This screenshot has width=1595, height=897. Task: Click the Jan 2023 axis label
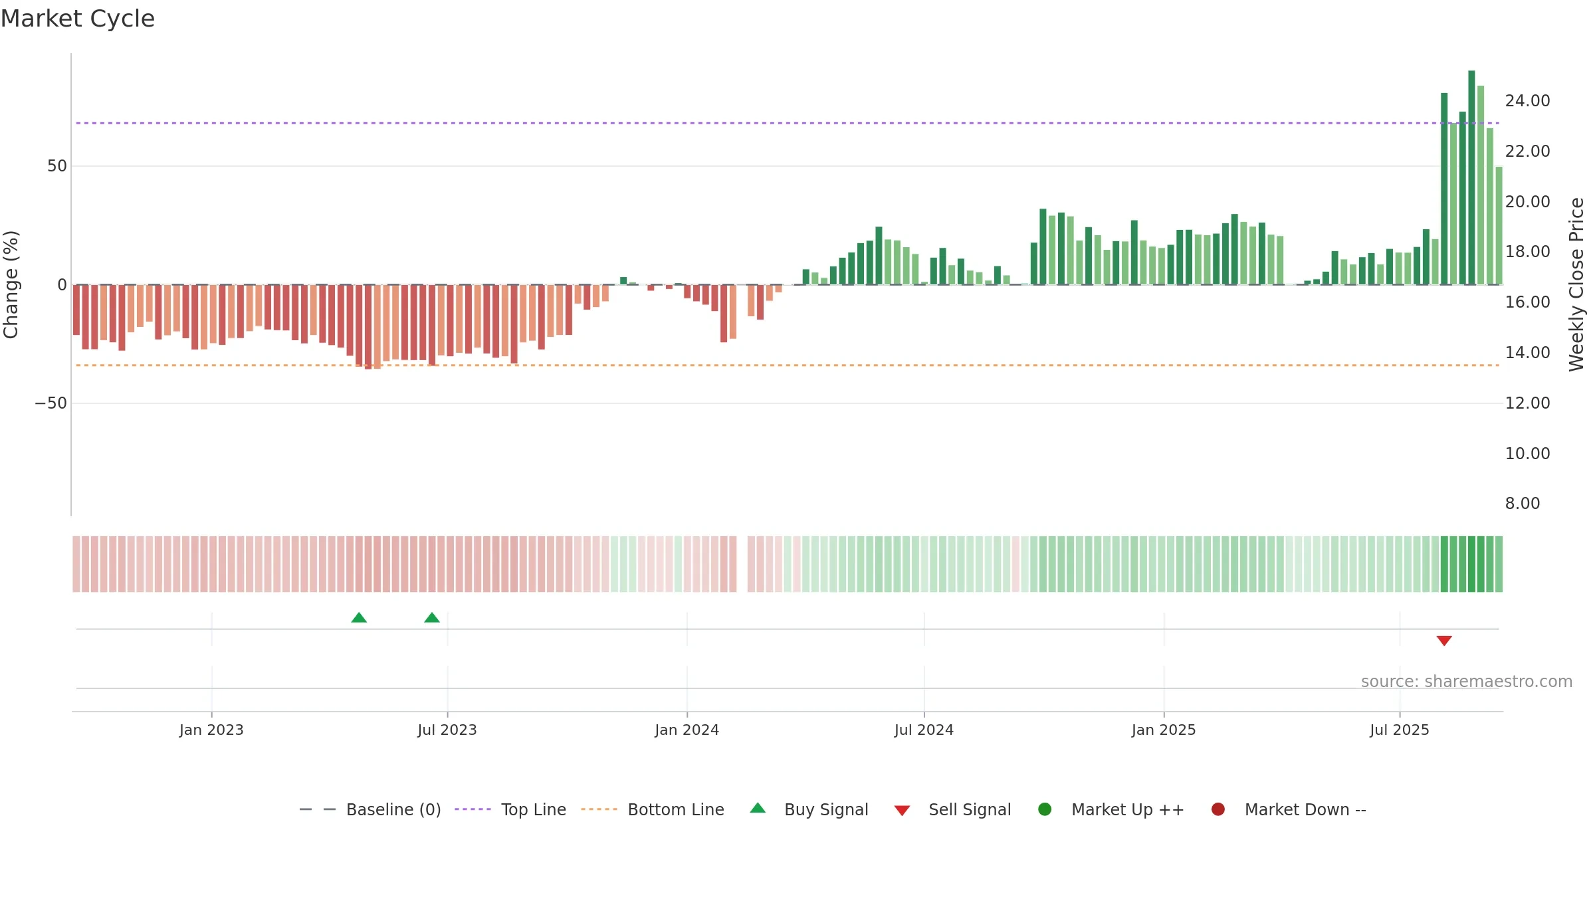click(211, 730)
